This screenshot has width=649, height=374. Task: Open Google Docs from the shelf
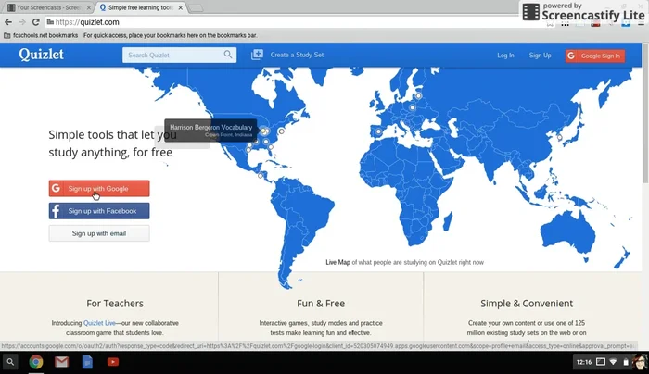[x=87, y=362]
